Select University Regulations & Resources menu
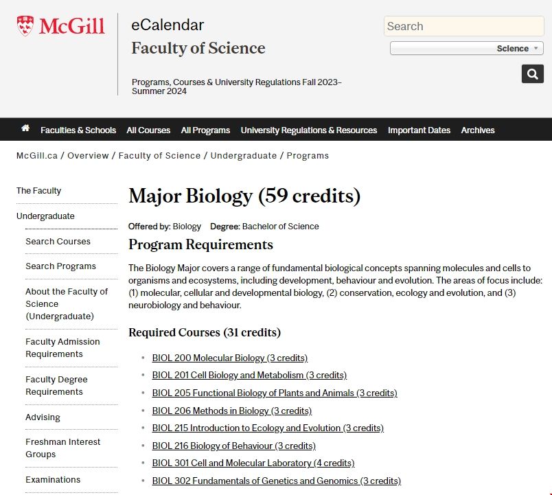The width and height of the screenshot is (552, 495). coord(308,130)
